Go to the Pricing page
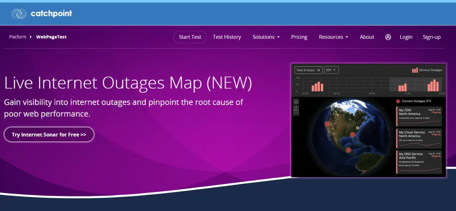 [x=299, y=37]
